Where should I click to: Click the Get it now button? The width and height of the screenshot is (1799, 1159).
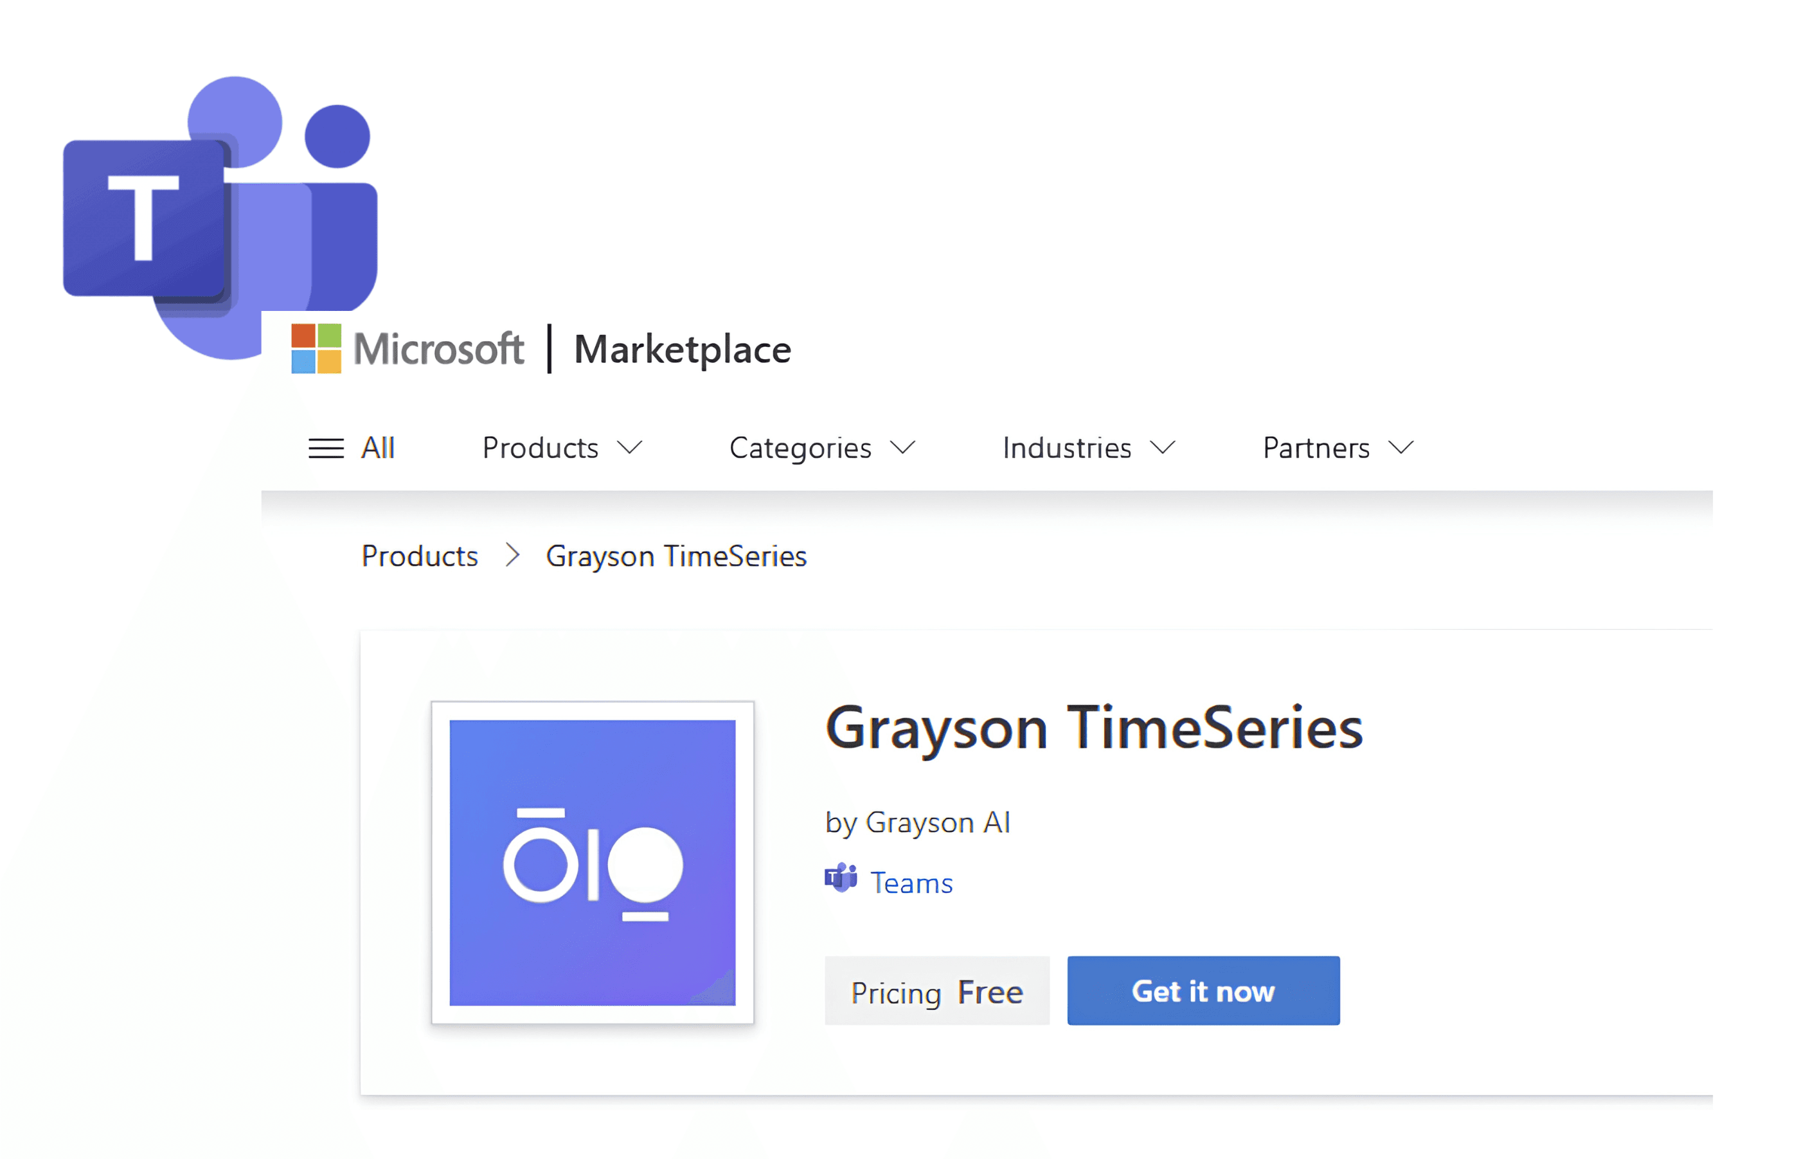(x=1203, y=991)
